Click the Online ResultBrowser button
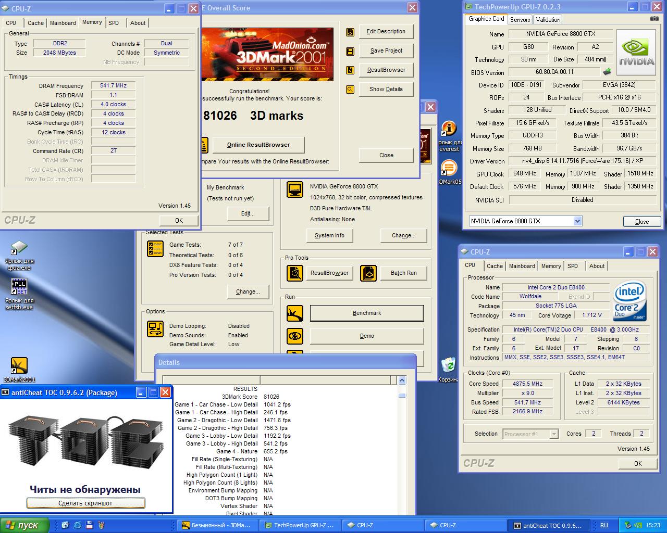Screen dimensions: 667x533 (x=258, y=145)
